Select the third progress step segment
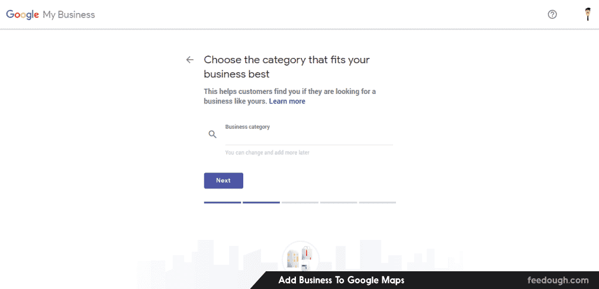 [x=300, y=202]
